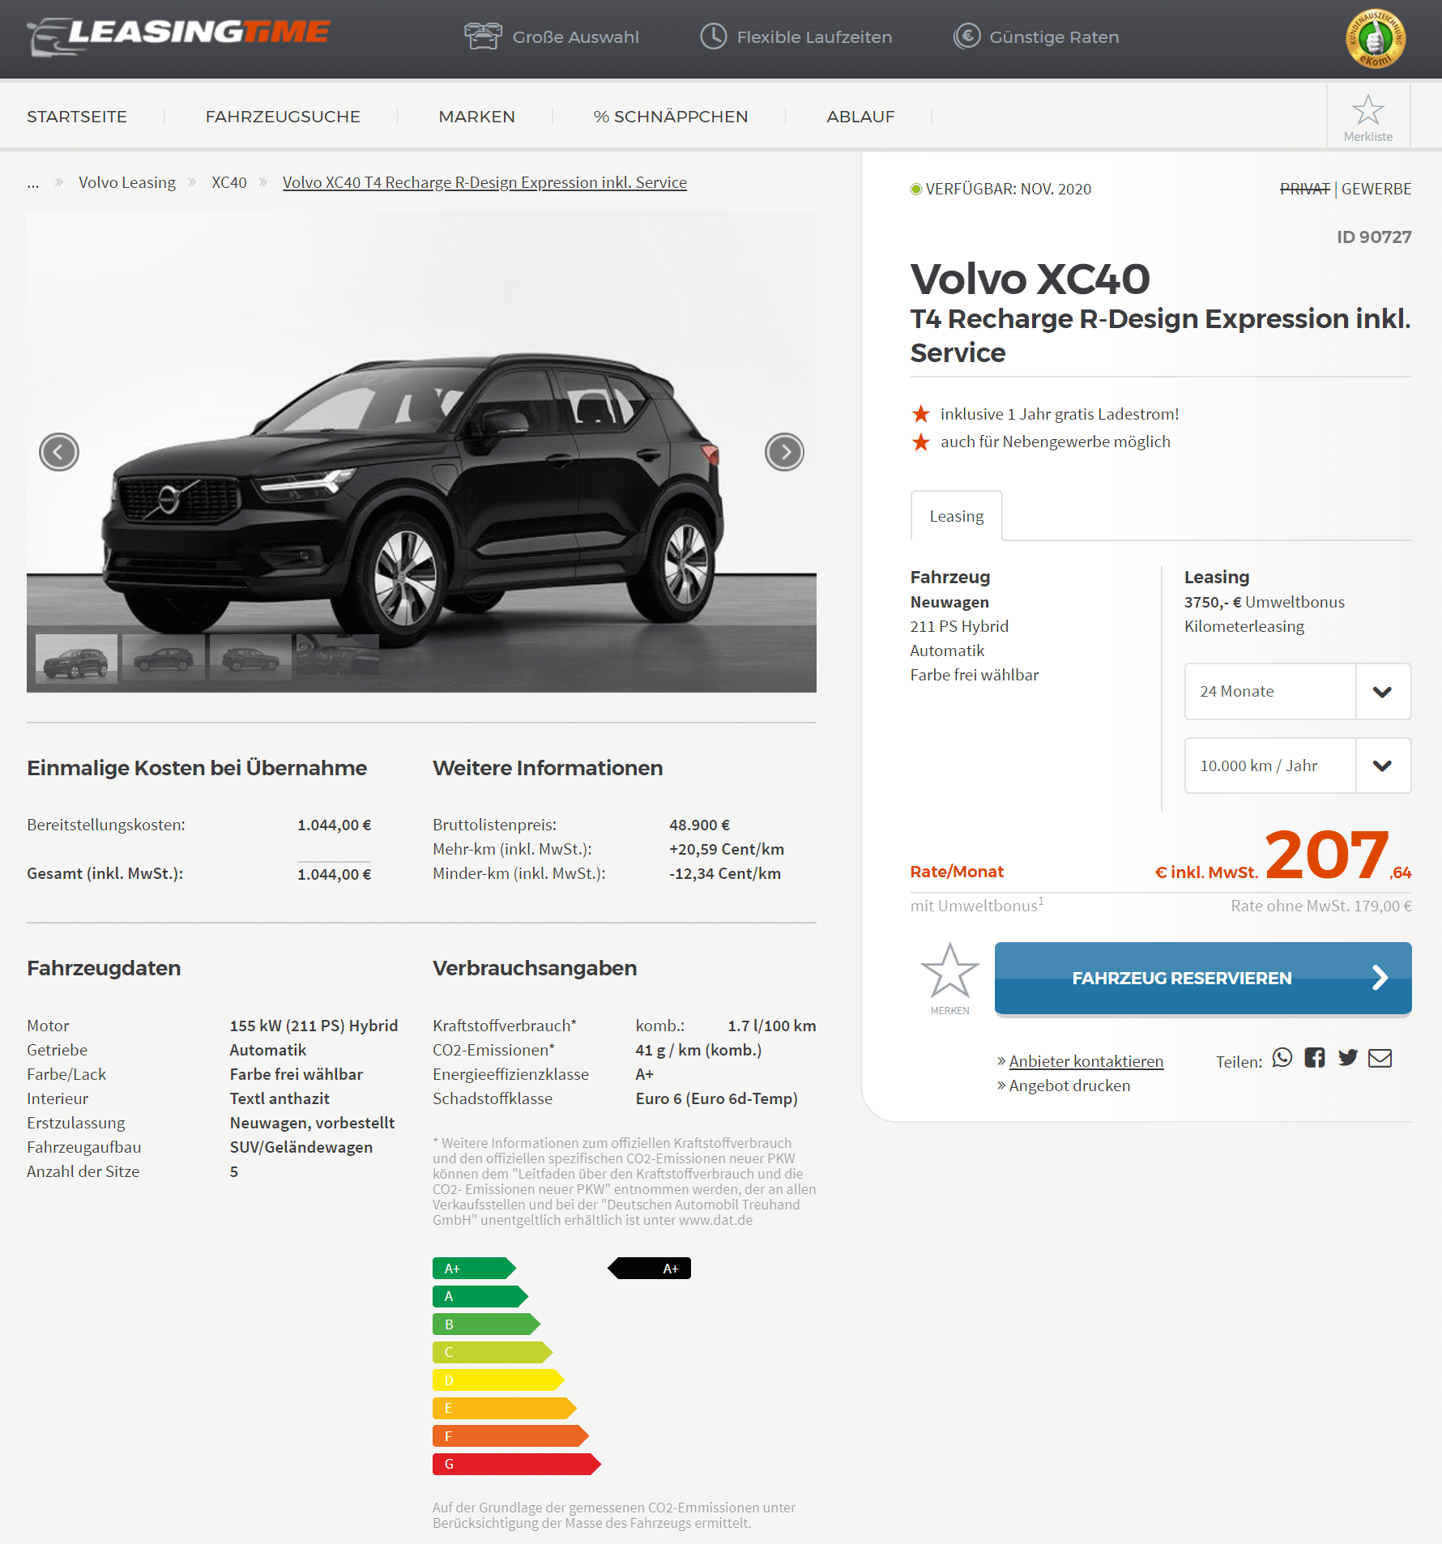
Task: Click the ID 90727 text
Action: 1374,237
